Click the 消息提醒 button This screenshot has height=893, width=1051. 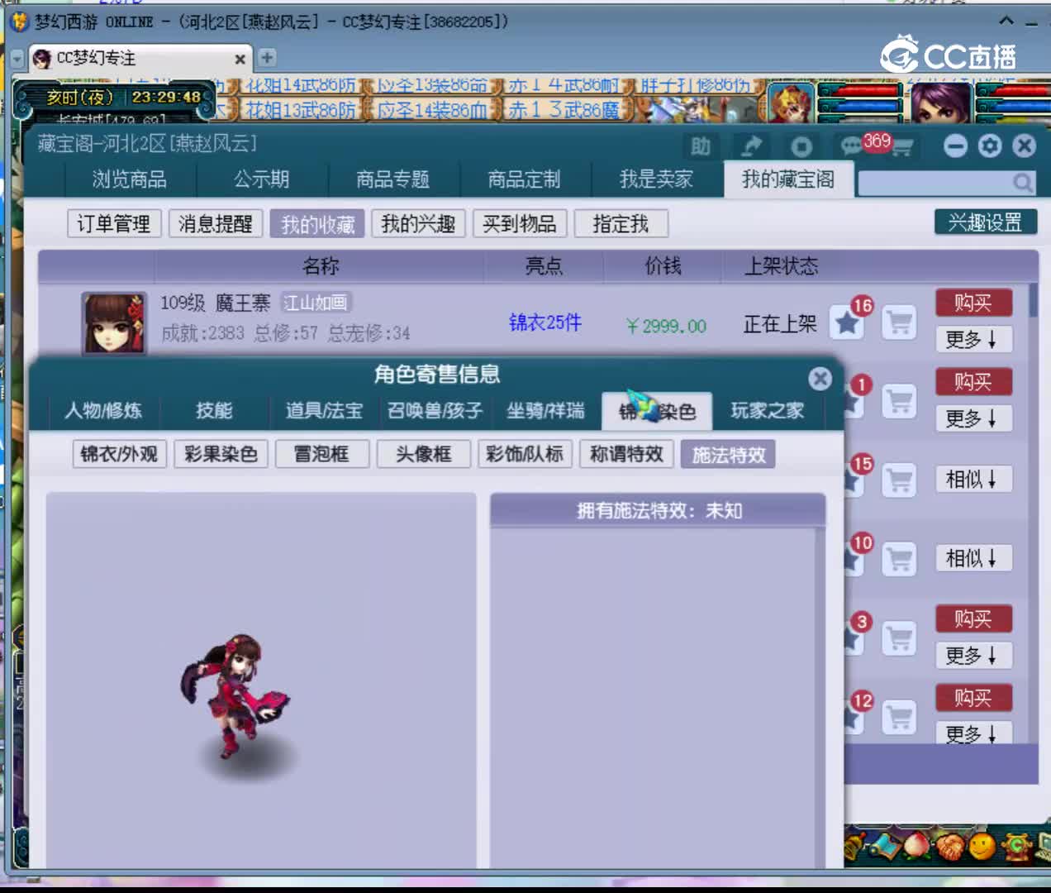(x=216, y=224)
